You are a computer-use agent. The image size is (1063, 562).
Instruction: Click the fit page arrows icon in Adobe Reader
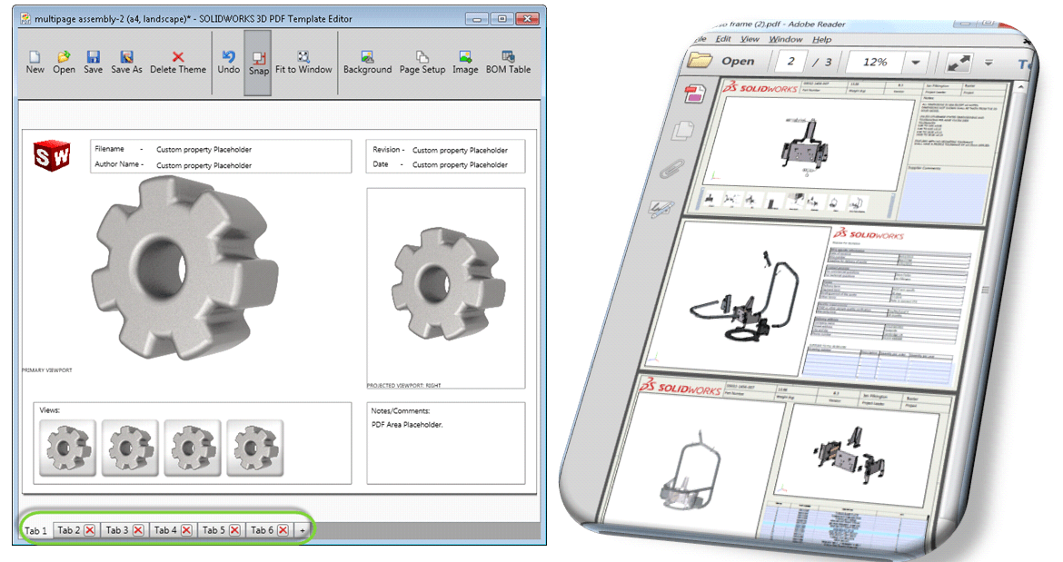[x=959, y=63]
